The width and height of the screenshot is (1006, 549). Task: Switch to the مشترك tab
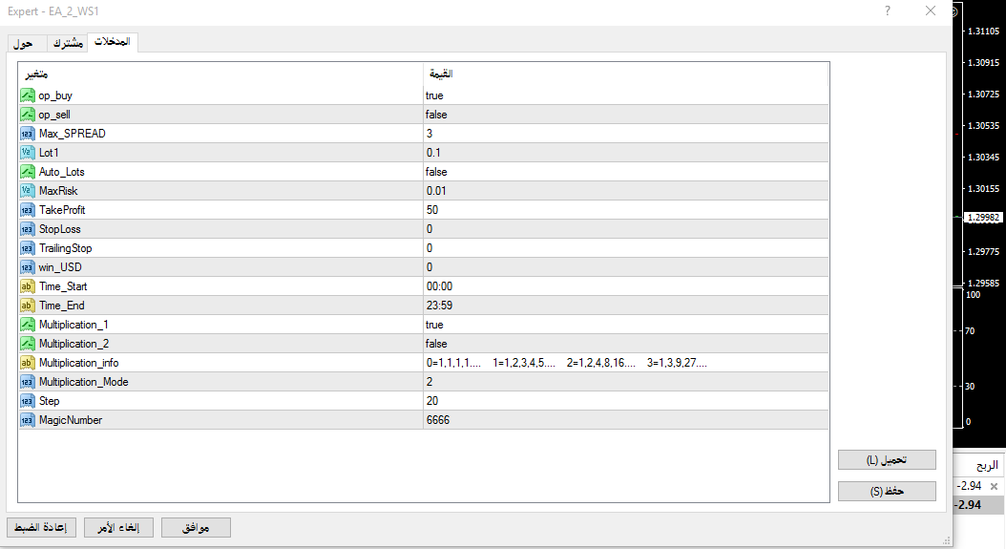(67, 44)
